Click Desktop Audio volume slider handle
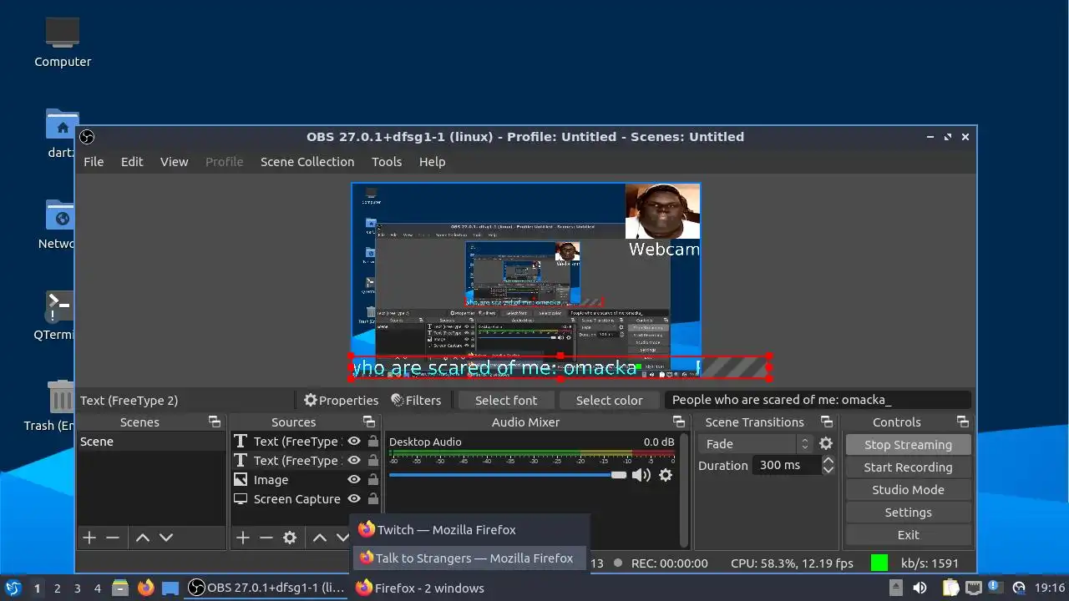The image size is (1069, 601). click(618, 475)
